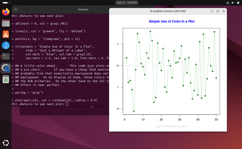Select the R application icon in dock
This screenshot has width=242, height=149.
point(6,68)
